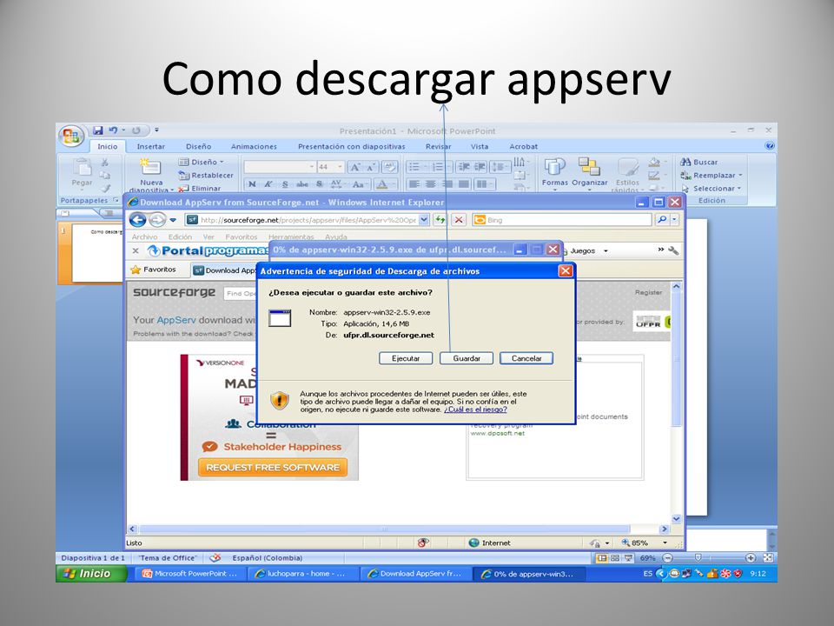Center text in paragraph group
Viewport: 834px width, 626px height.
click(431, 184)
